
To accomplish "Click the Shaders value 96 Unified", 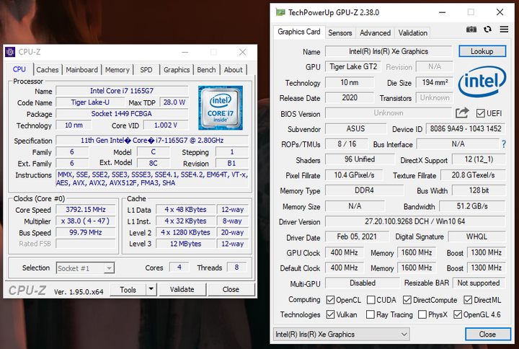I will pos(360,159).
